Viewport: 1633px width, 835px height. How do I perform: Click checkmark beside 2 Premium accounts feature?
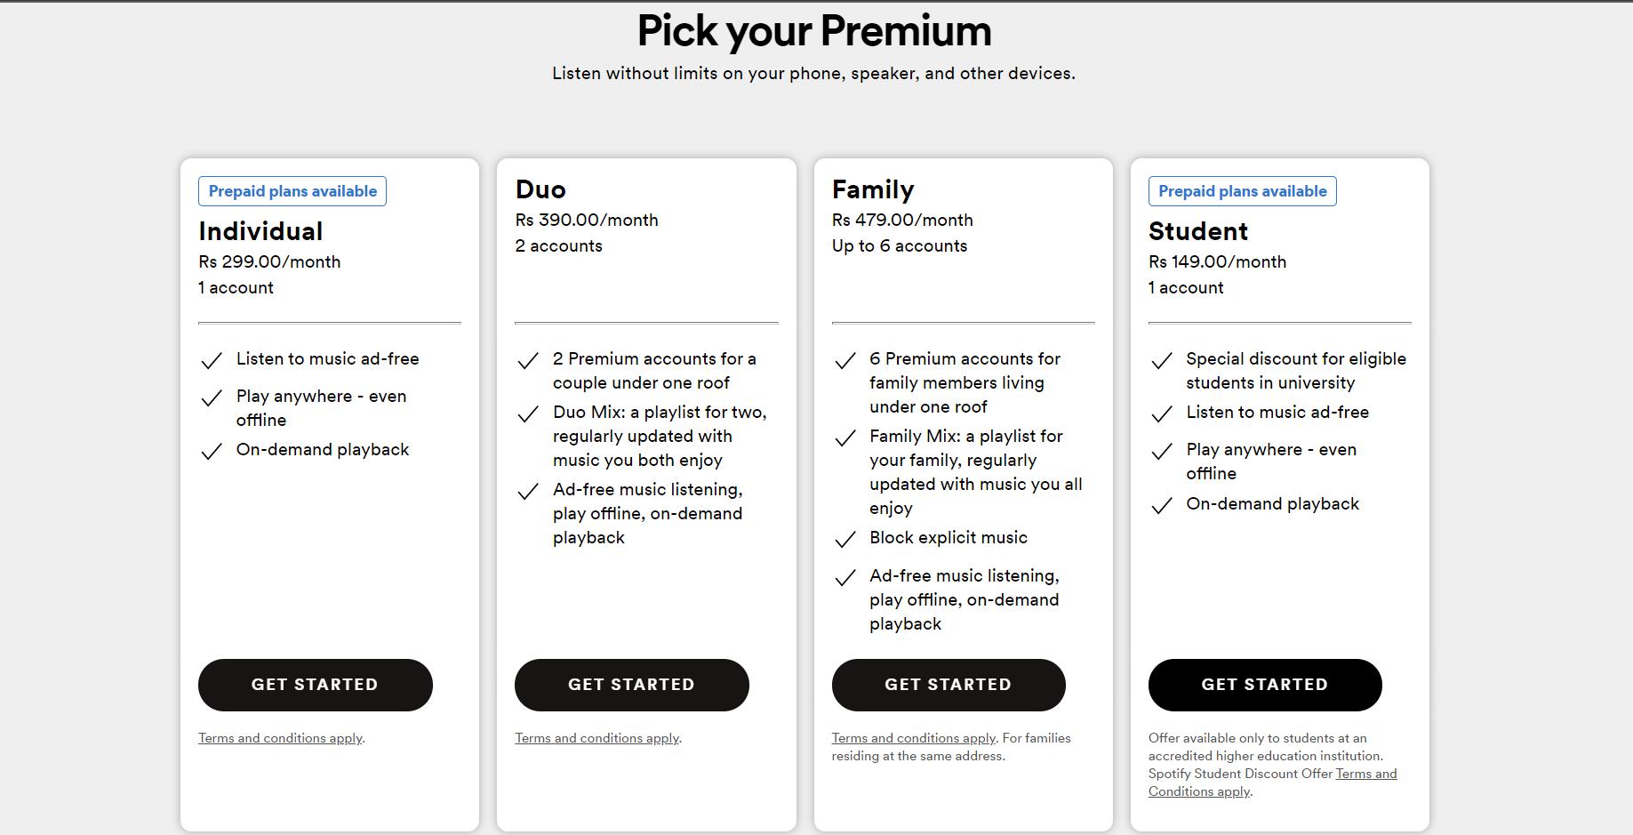coord(528,360)
